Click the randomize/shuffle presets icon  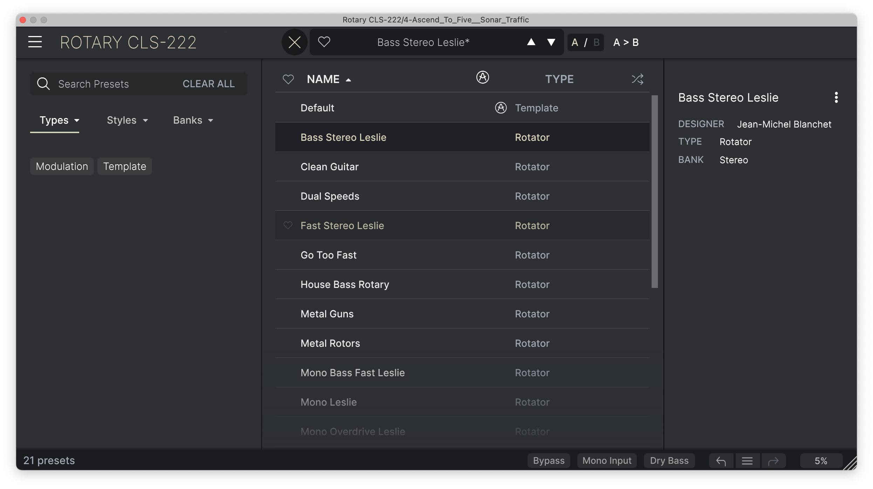[637, 78]
